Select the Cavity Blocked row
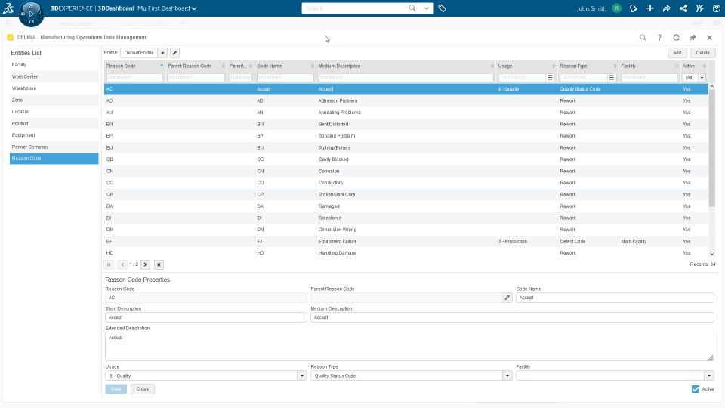Viewport: 725px width, 408px height. (406, 159)
